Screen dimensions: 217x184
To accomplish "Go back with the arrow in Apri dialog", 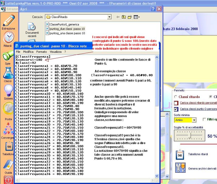I will [x=118, y=17].
